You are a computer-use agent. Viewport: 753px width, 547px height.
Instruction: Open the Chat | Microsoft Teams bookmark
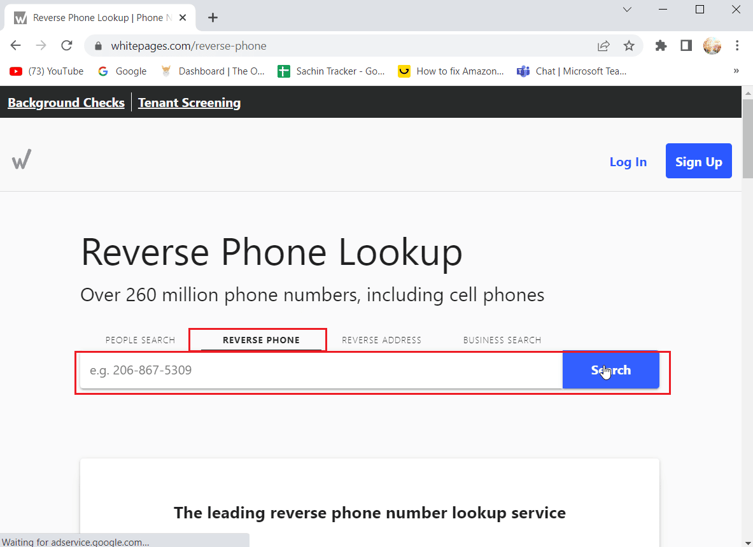(572, 71)
